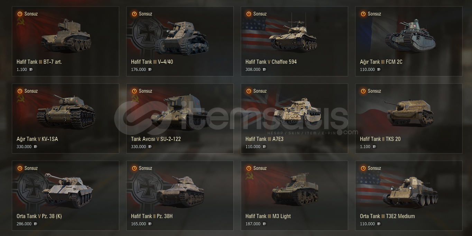Viewport: 472px width, 236px height.
Task: Click the credits icon next to 176.000
Action: [x=150, y=70]
